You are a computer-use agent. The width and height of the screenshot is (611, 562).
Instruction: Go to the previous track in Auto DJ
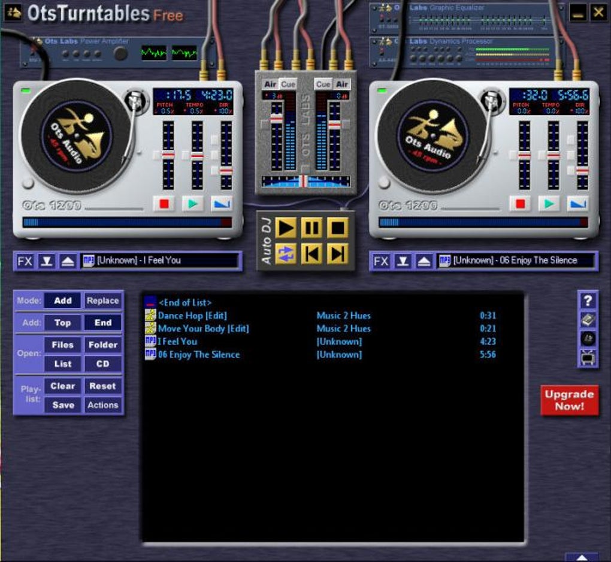[311, 254]
